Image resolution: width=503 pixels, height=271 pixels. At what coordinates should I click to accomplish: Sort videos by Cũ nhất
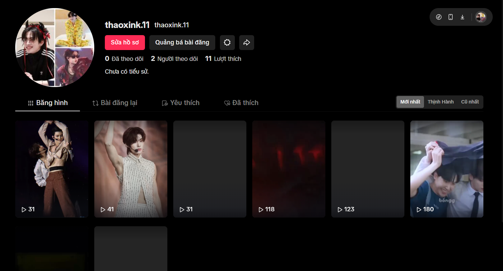[470, 102]
